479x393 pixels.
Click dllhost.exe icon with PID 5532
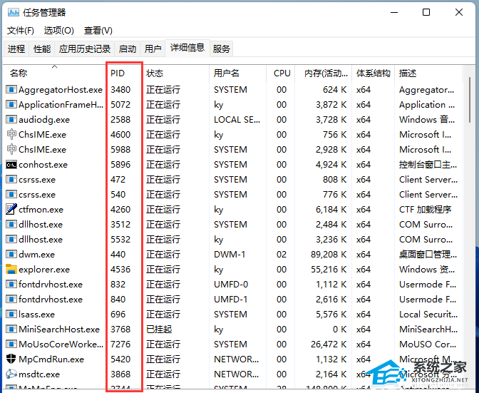pyautogui.click(x=11, y=239)
